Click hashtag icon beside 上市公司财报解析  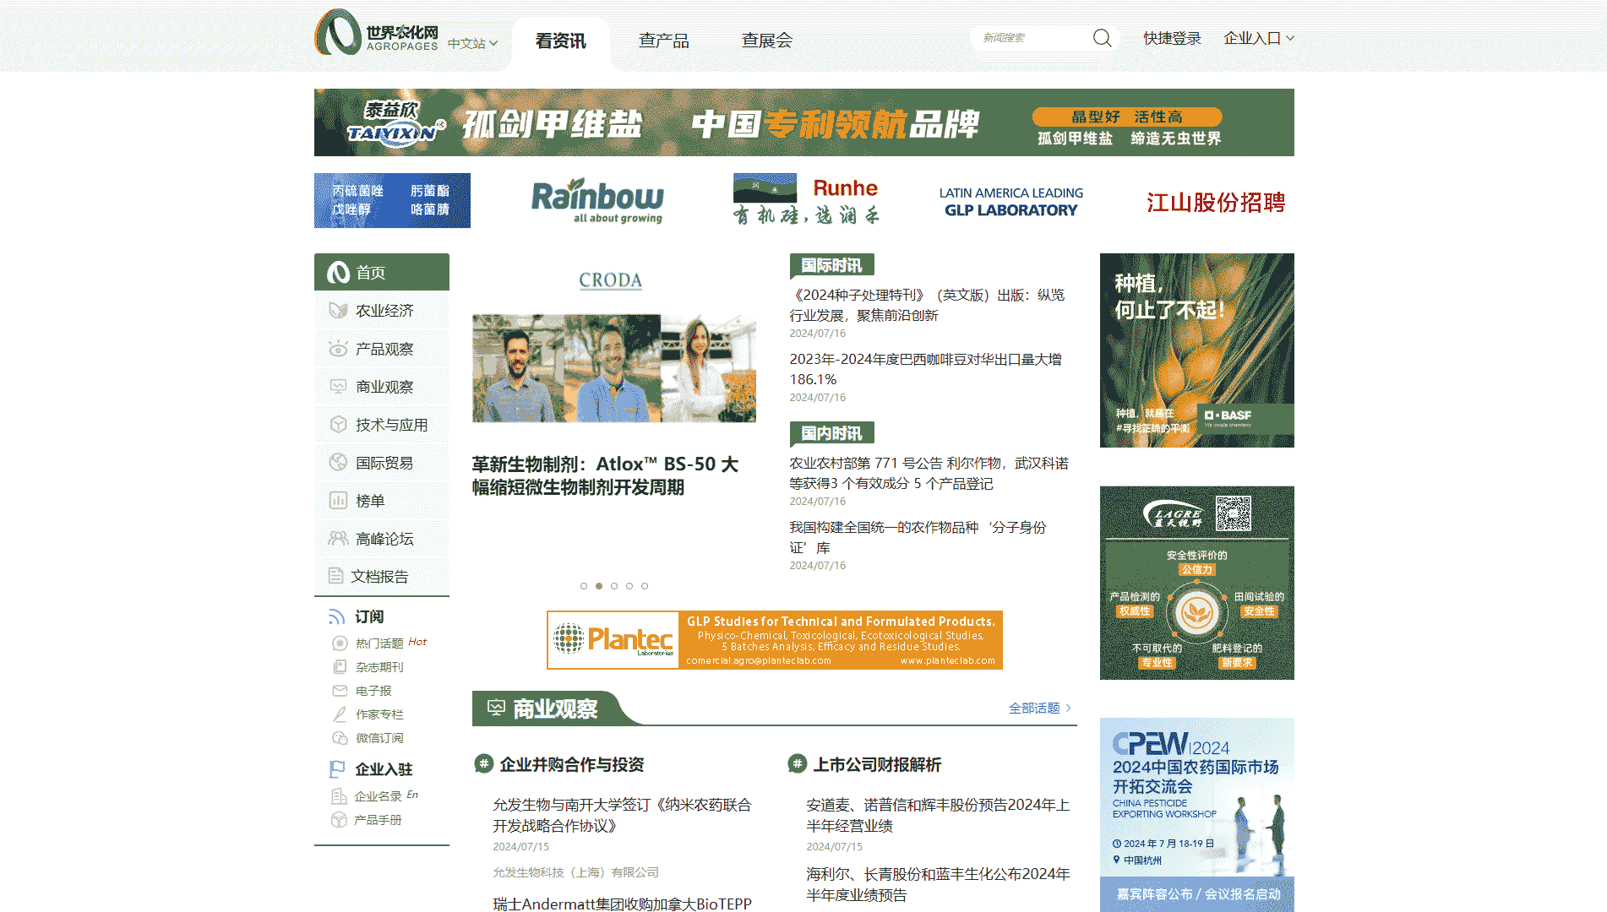[797, 764]
